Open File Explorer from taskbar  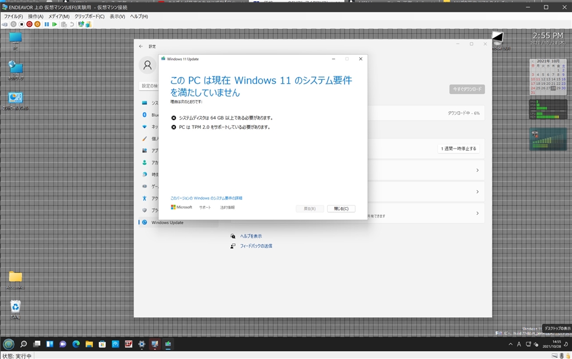click(89, 344)
